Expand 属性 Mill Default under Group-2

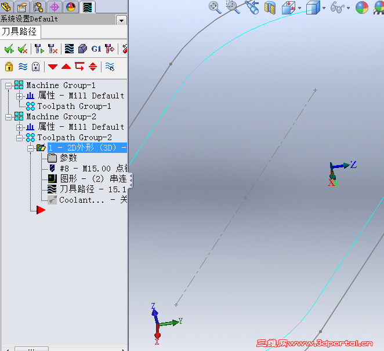(19, 127)
